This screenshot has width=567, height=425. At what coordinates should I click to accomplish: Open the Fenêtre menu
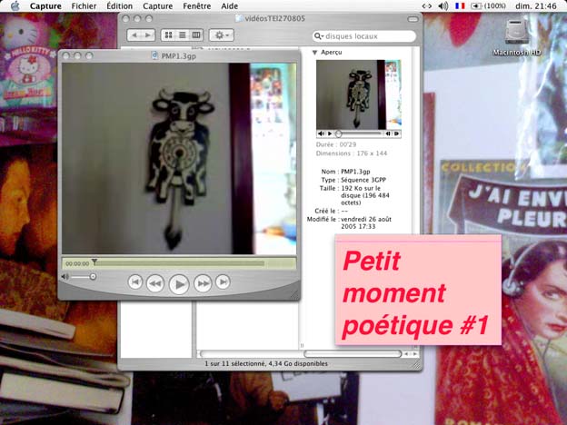pyautogui.click(x=196, y=6)
